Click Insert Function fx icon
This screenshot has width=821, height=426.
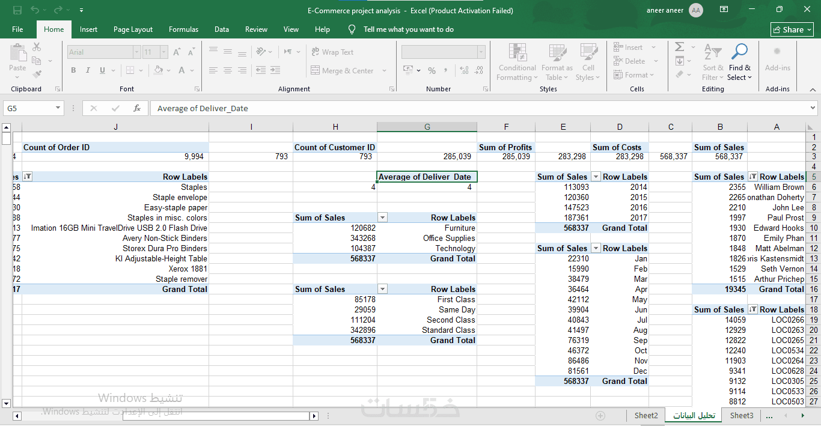point(137,108)
